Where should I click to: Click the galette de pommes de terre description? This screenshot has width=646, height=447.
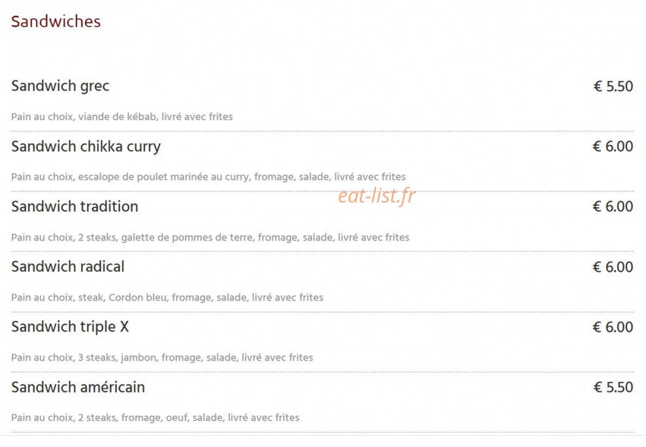pyautogui.click(x=210, y=237)
